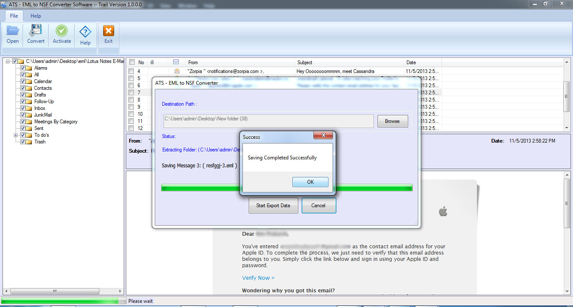The image size is (573, 307).
Task: Click the Activate green checkmark icon
Action: click(62, 31)
